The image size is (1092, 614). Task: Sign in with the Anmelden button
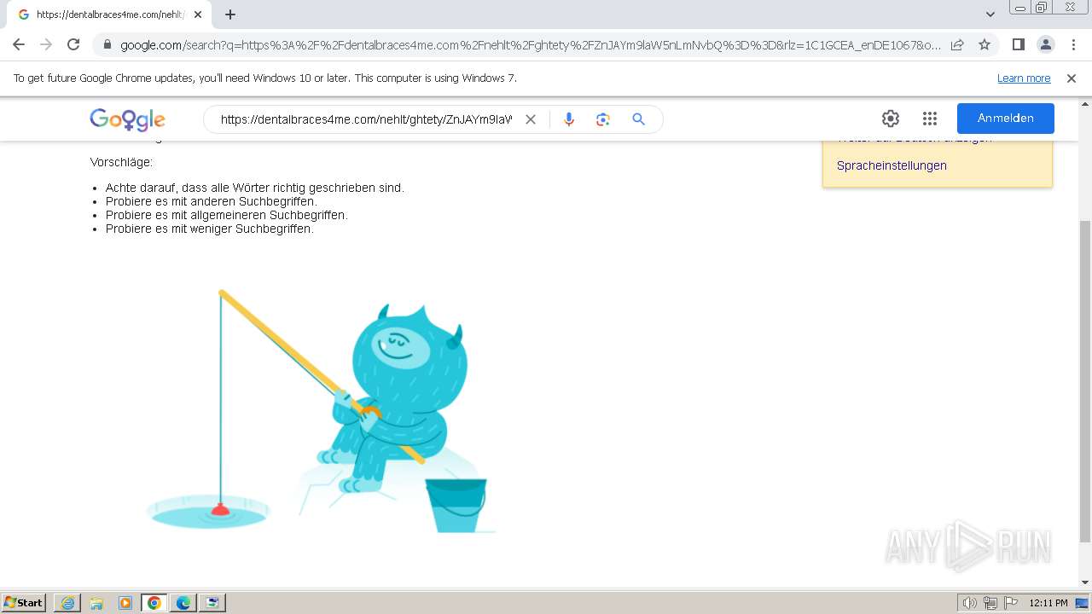pyautogui.click(x=1006, y=119)
